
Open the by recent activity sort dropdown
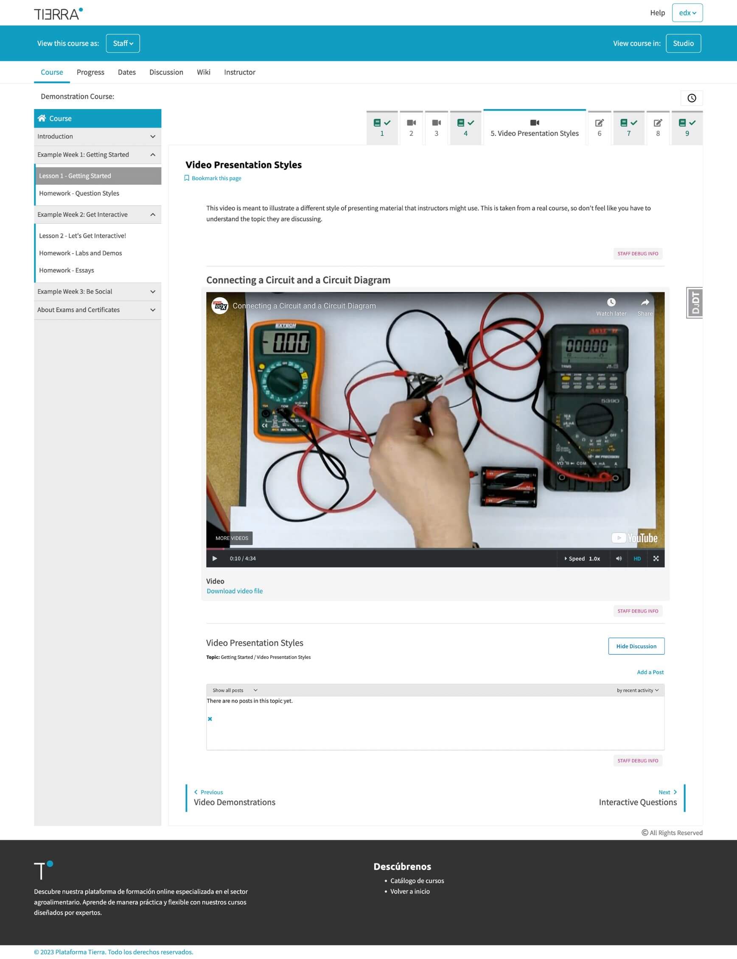pos(637,690)
